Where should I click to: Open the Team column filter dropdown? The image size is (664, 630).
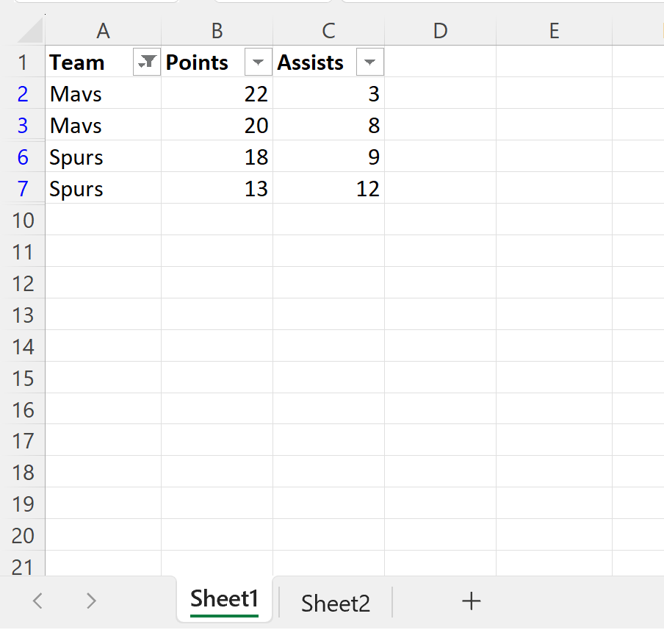coord(147,63)
